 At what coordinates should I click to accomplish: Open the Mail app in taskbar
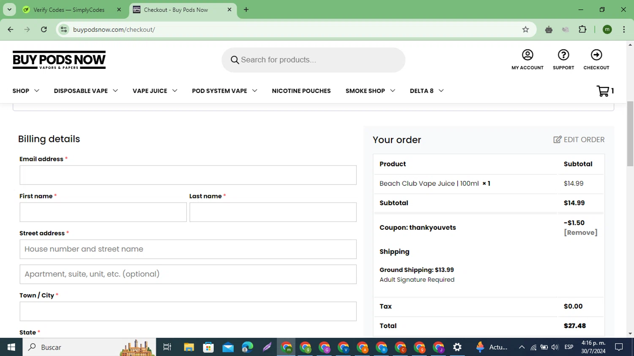pos(228,347)
